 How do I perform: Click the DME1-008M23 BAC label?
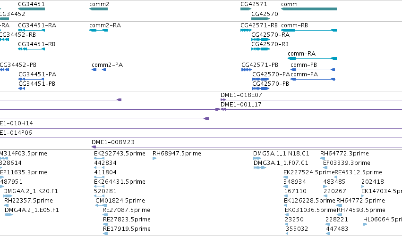pos(113,142)
